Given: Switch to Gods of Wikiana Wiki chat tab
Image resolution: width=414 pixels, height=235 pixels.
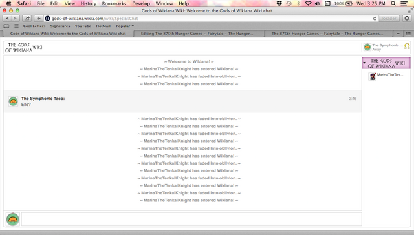Looking at the screenshot, I should (68, 34).
